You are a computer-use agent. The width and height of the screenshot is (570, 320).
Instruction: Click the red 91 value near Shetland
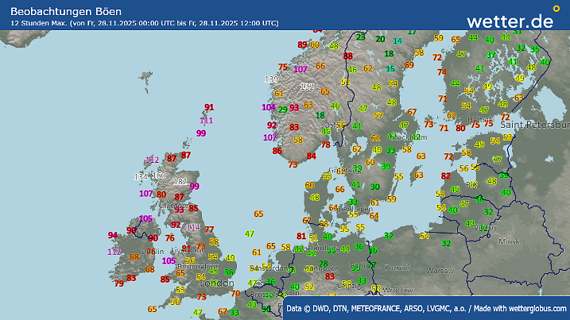[209, 107]
